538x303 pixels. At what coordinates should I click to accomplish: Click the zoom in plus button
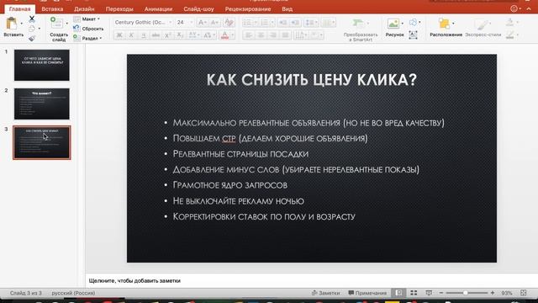point(493,293)
